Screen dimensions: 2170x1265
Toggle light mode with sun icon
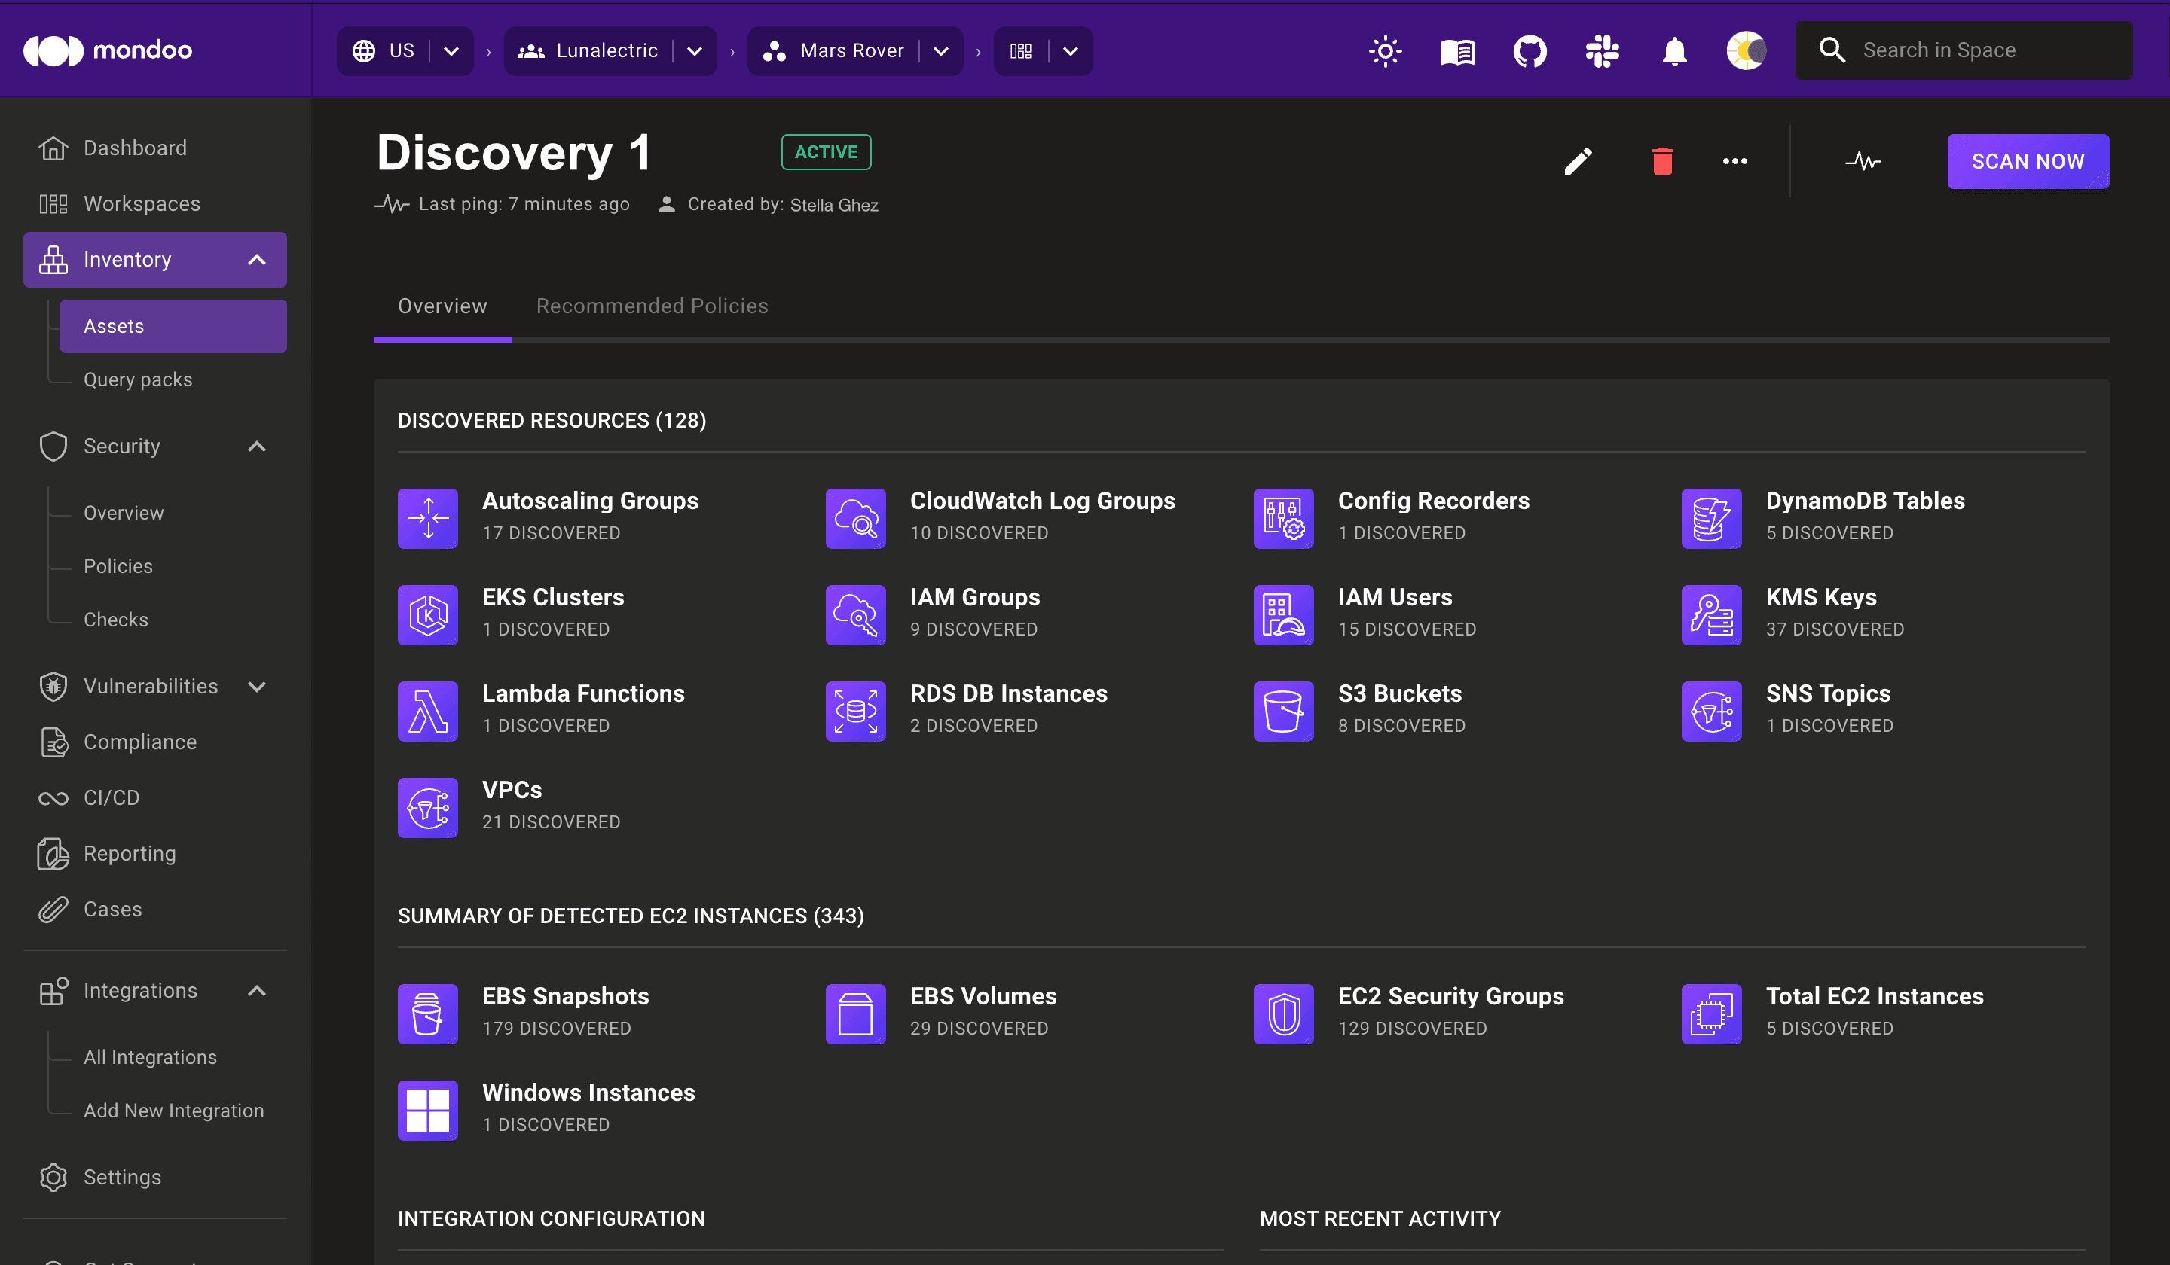tap(1385, 50)
